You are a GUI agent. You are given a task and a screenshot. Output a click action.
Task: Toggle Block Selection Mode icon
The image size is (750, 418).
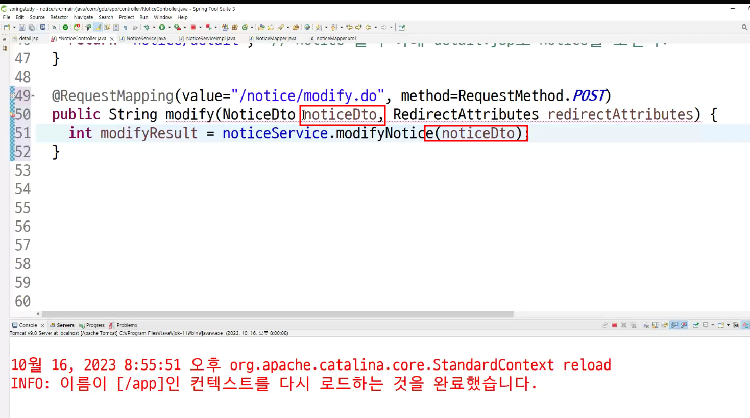click(x=116, y=27)
